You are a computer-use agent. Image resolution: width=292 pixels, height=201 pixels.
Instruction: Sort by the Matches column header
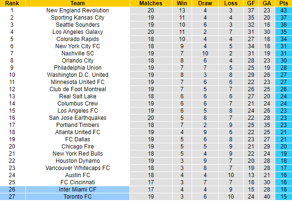[151, 3]
